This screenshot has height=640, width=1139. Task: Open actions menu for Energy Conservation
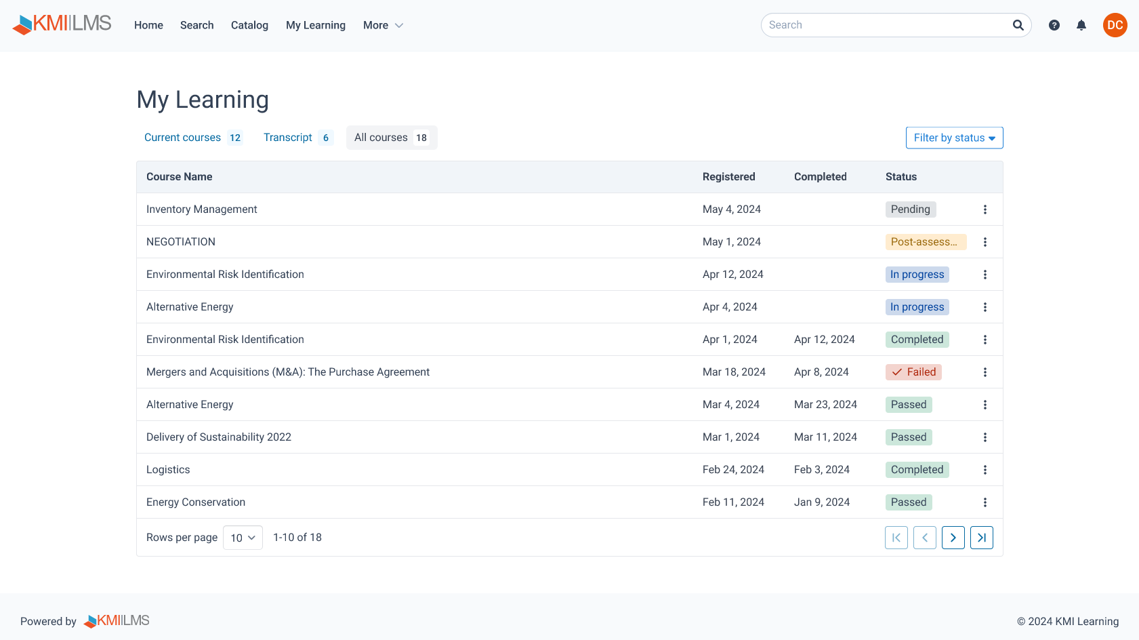click(985, 502)
